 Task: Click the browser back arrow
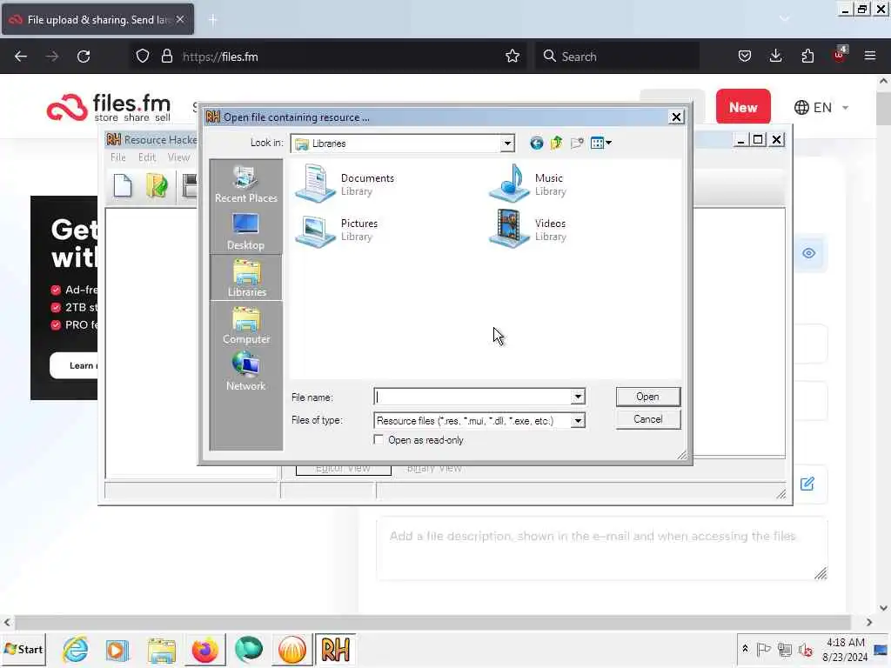point(21,57)
